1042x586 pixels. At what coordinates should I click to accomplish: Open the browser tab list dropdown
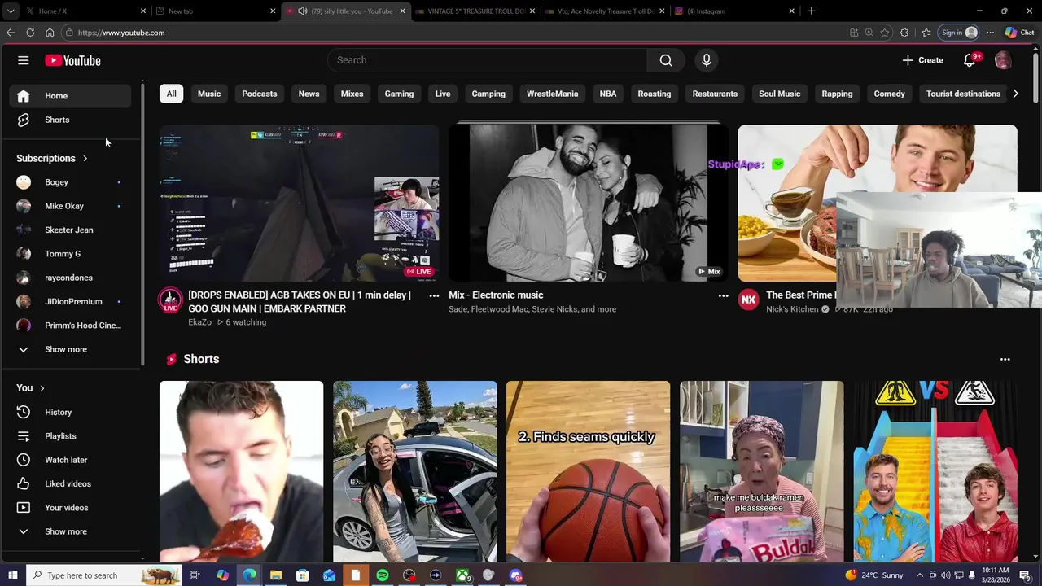pyautogui.click(x=10, y=11)
